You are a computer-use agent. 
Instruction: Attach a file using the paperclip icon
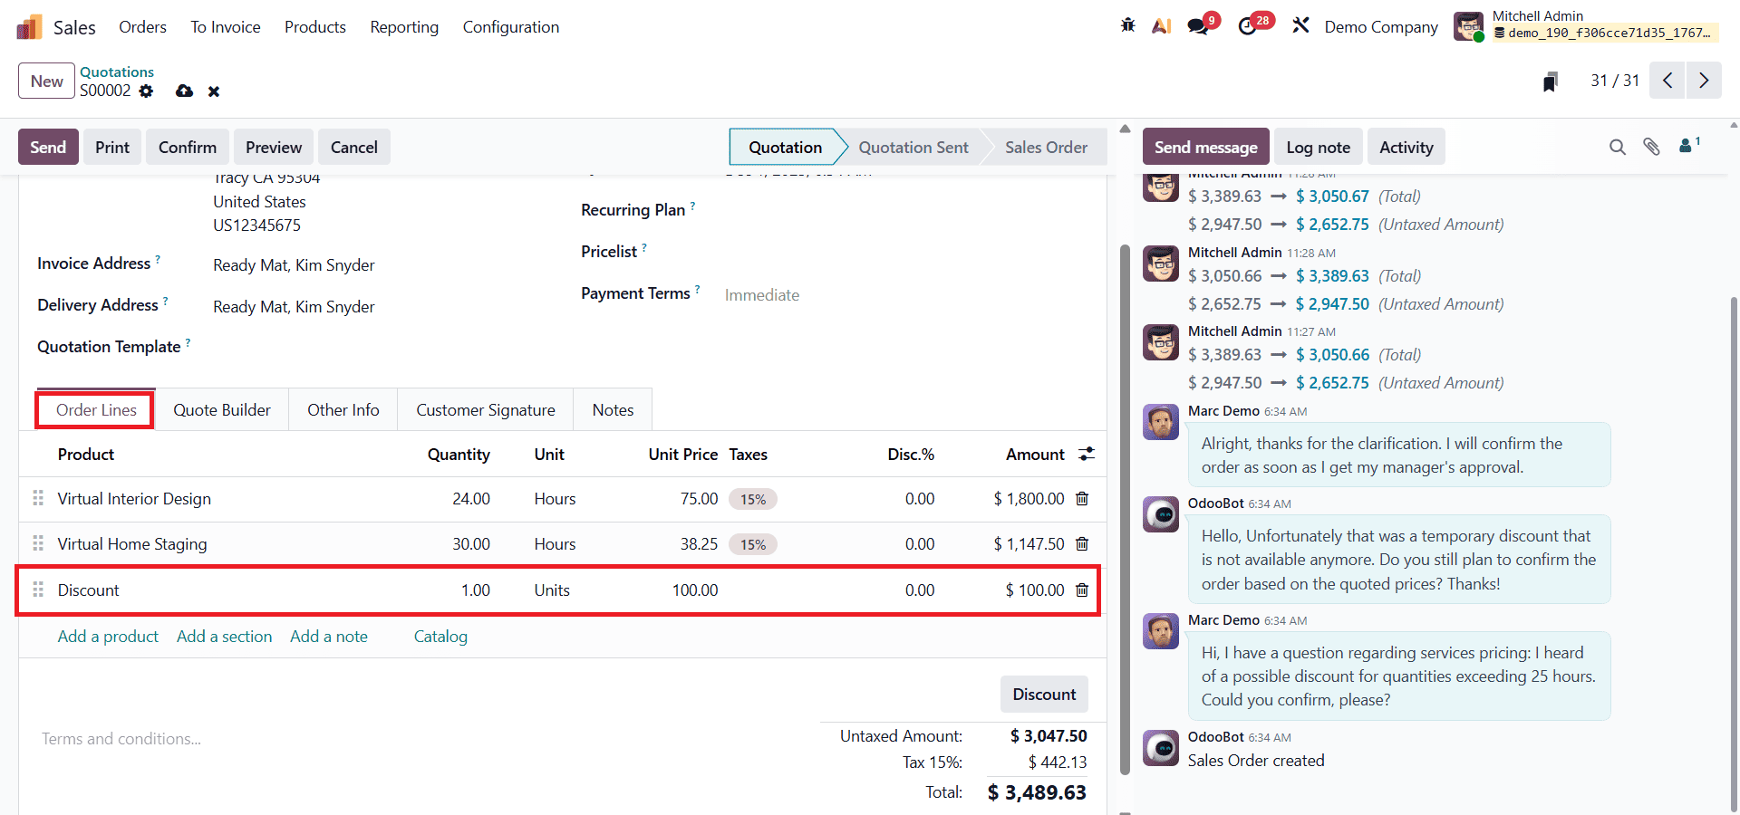coord(1651,147)
